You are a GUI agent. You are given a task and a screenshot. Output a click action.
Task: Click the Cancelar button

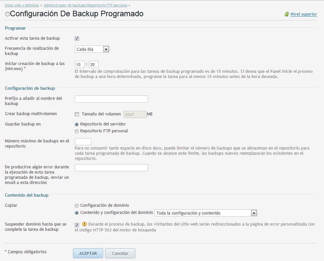point(120,253)
